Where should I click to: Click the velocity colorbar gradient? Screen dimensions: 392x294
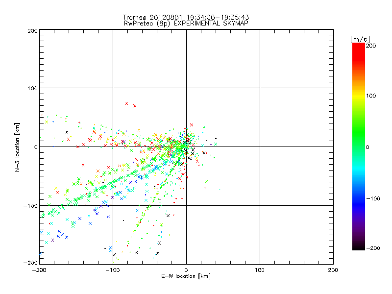coord(359,147)
